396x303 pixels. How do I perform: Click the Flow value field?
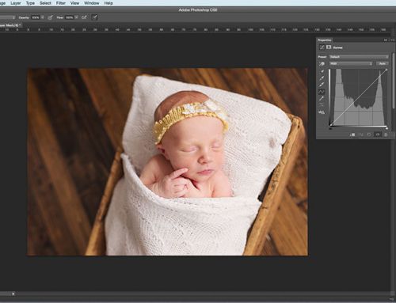69,17
